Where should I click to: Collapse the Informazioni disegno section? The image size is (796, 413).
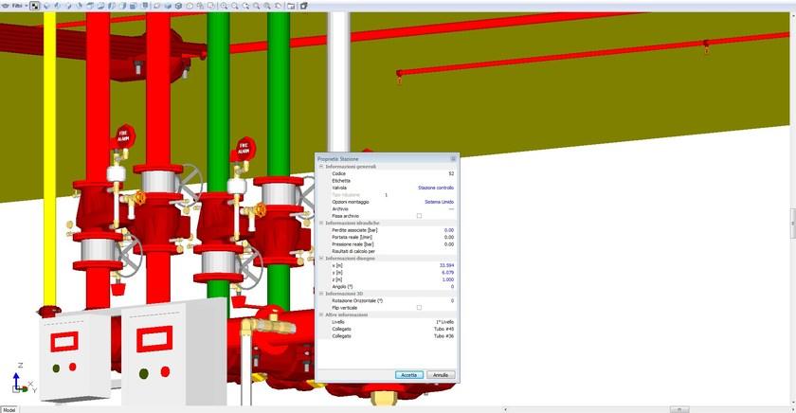[321, 258]
